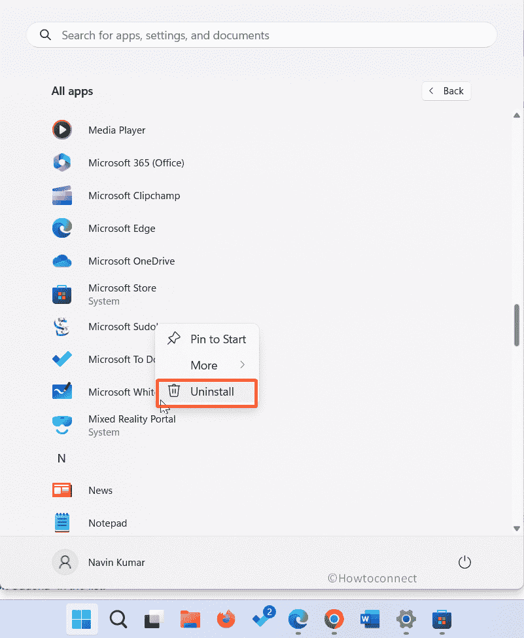Open Notepad from the app list

62,523
